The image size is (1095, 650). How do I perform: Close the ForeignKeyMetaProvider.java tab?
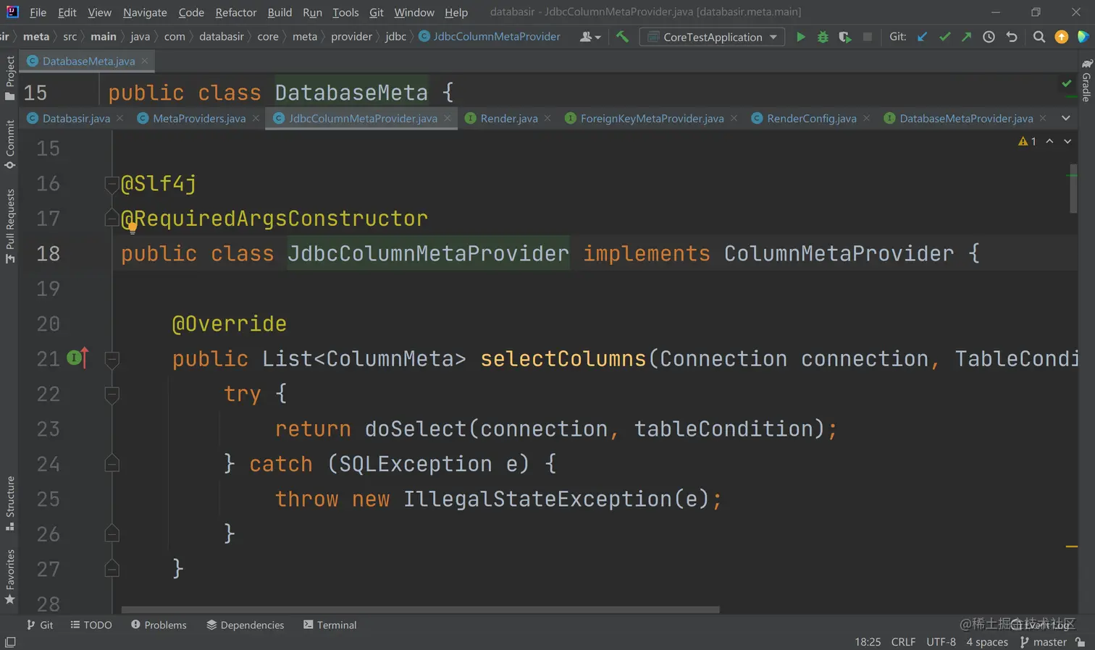734,118
